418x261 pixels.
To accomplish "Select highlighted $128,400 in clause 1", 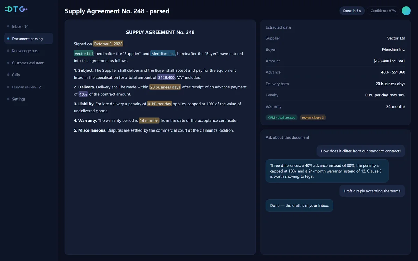I will [167, 77].
